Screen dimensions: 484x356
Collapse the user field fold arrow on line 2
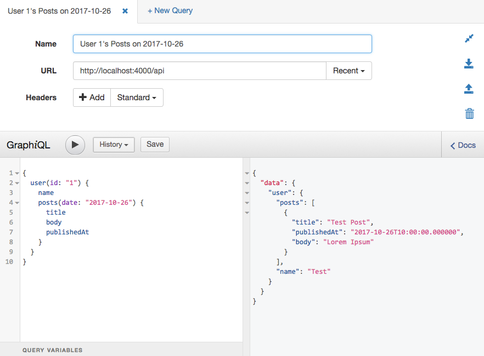[17, 183]
